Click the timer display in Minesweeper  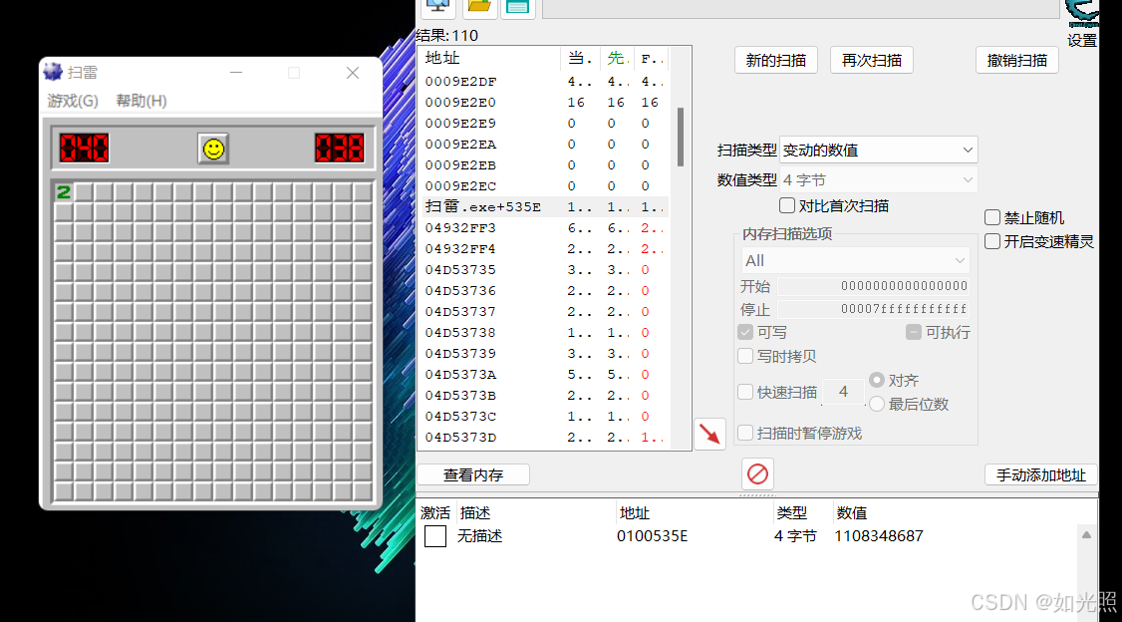pyautogui.click(x=339, y=149)
